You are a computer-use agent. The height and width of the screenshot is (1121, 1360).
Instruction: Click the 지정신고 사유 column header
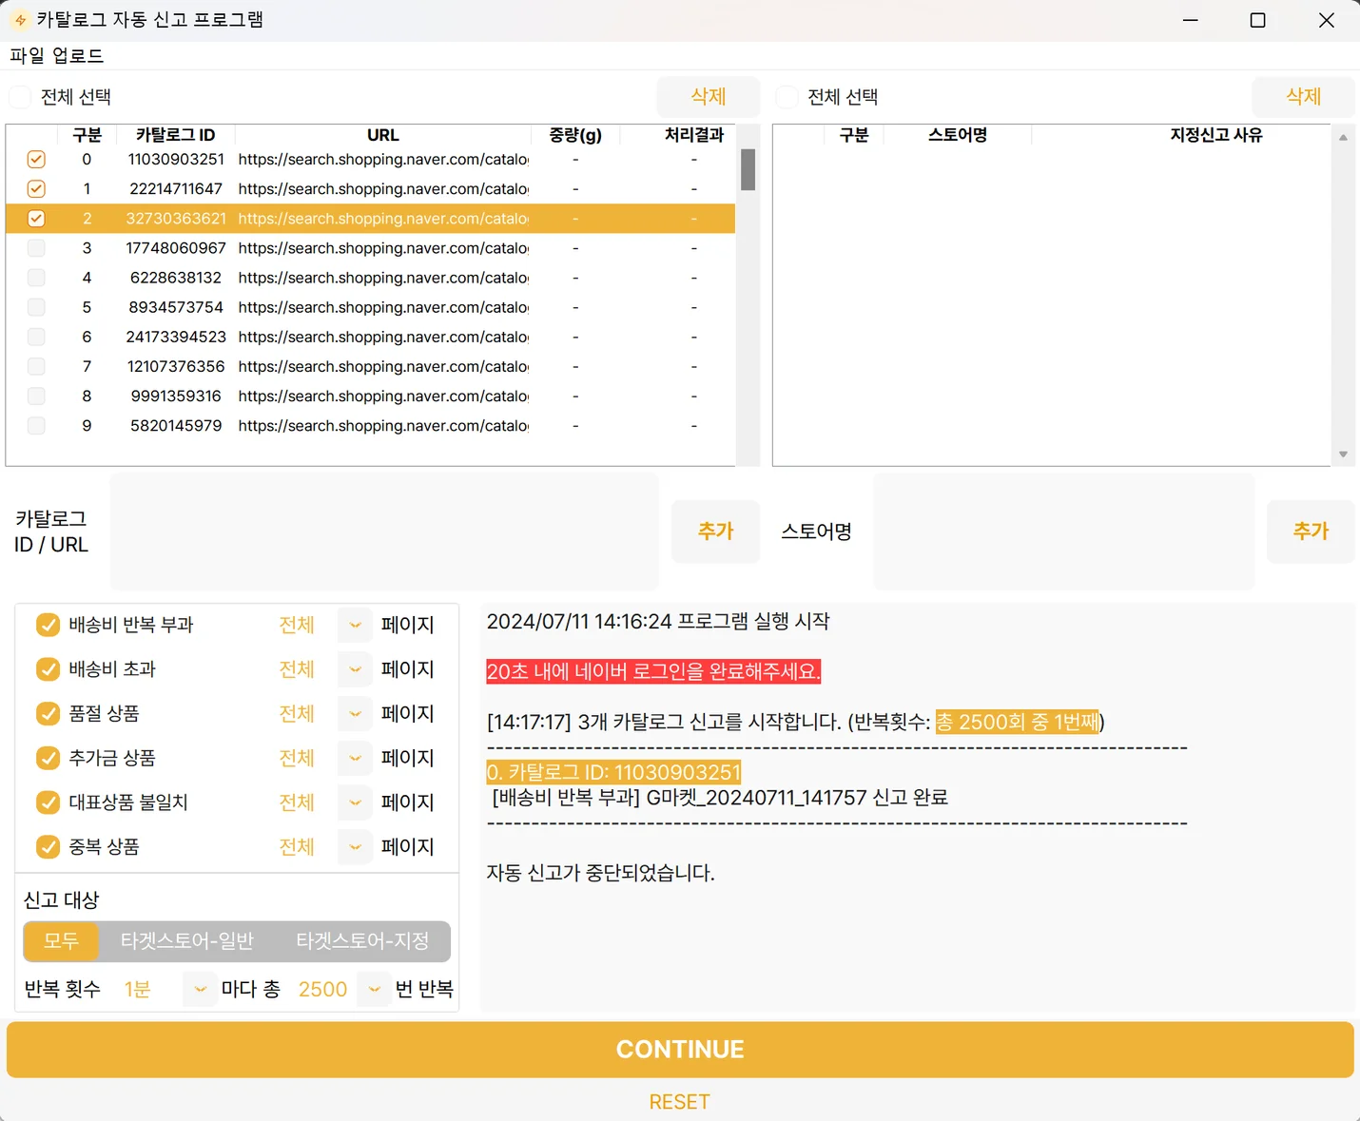pos(1216,135)
